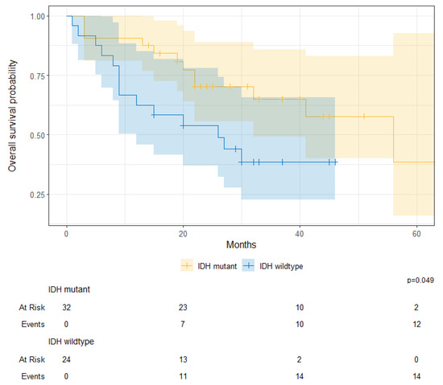Viewport: 443px width, 385px height.
Task: Click IDH wildtype At Risk value 24
Action: click(x=66, y=359)
